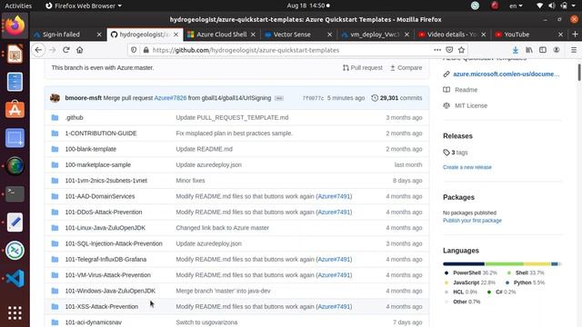Close the Sign-in failed tab

[x=99, y=35]
